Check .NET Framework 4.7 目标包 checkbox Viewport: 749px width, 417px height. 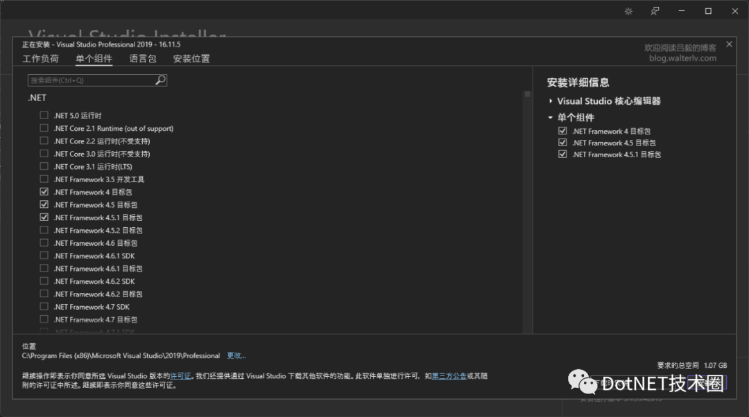[44, 319]
